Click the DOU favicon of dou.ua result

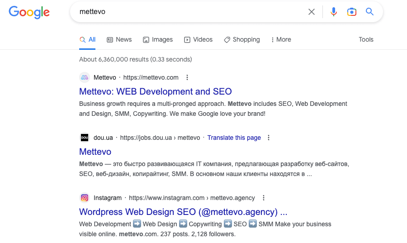(x=85, y=138)
